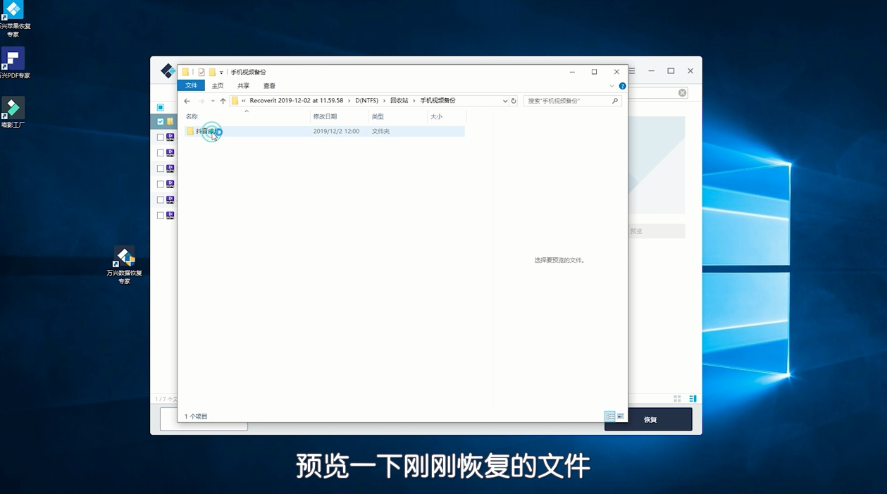Click the 文件夹 type cell
This screenshot has height=494, width=887.
[380, 131]
